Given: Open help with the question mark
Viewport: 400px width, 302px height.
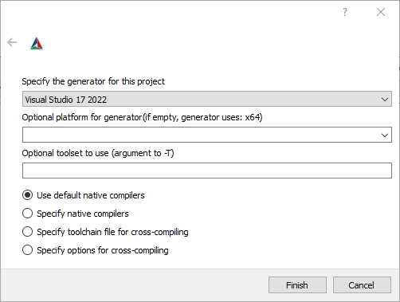Looking at the screenshot, I should pyautogui.click(x=345, y=12).
